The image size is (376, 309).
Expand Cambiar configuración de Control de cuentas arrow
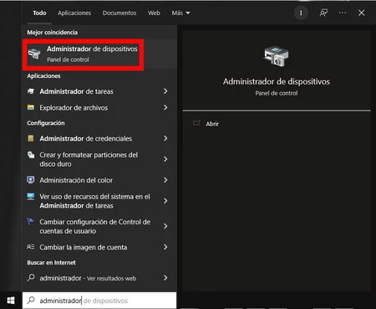[x=165, y=226]
